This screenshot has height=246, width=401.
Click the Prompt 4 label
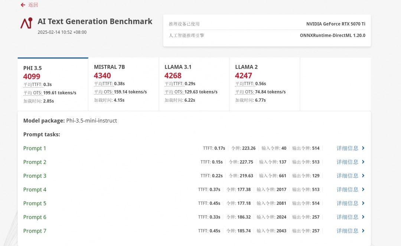click(35, 190)
